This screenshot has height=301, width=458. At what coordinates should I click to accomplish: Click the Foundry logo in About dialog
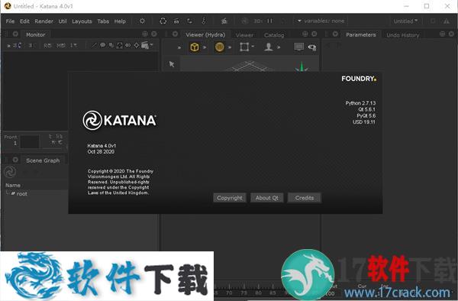pos(359,79)
